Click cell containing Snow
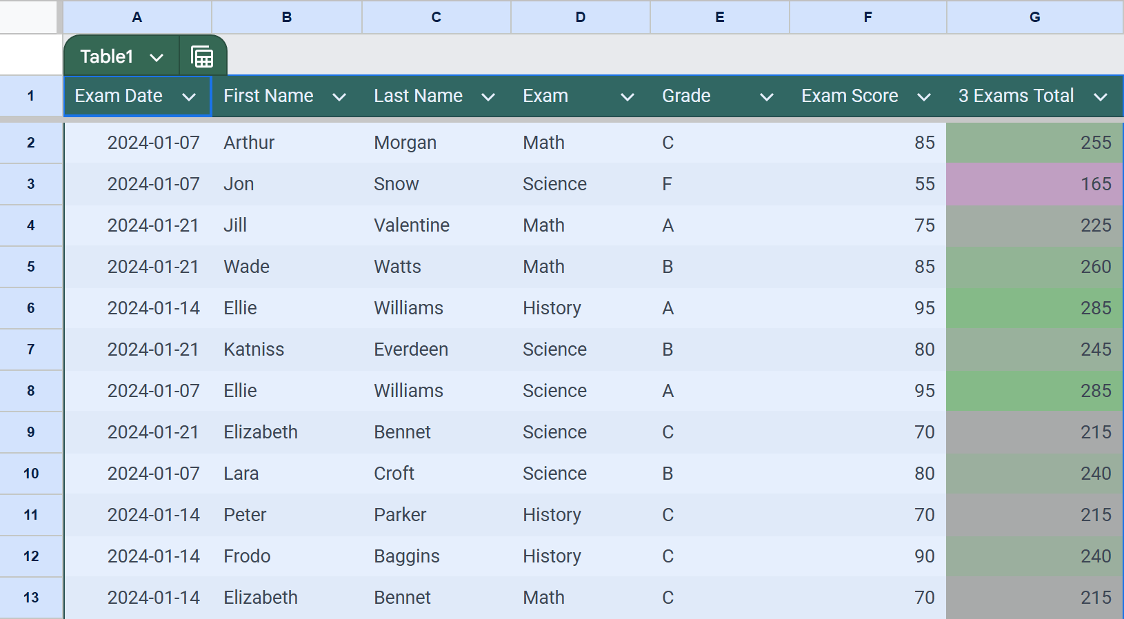 pos(436,184)
